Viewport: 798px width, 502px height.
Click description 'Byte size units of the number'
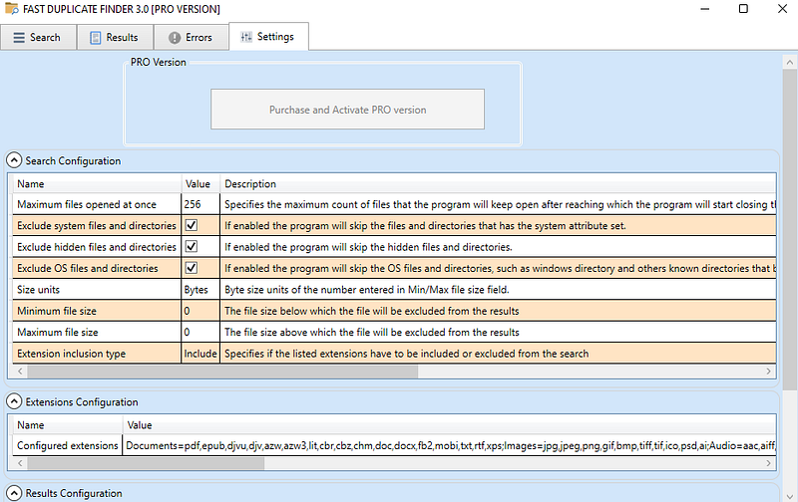click(366, 290)
